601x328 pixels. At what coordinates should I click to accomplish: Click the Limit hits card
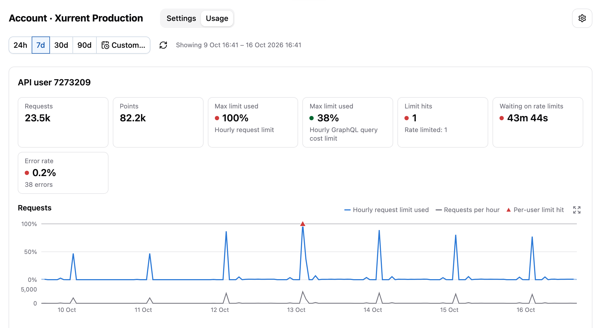tap(443, 122)
